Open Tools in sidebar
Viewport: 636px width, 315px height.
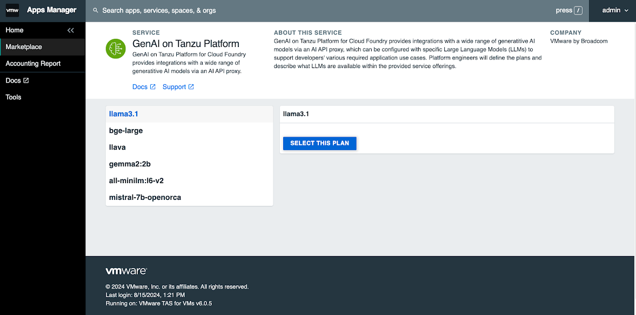(x=43, y=97)
